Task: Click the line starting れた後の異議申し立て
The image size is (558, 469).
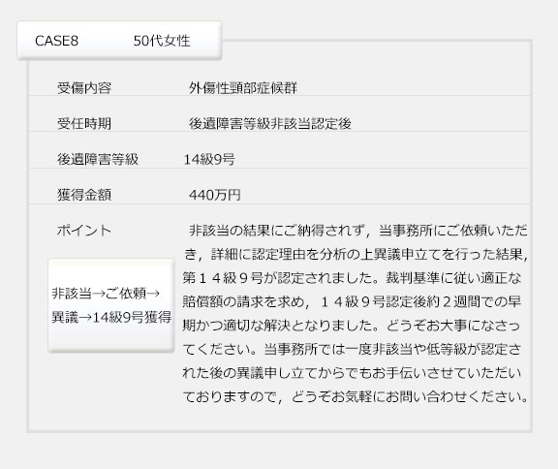Action: coord(352,373)
